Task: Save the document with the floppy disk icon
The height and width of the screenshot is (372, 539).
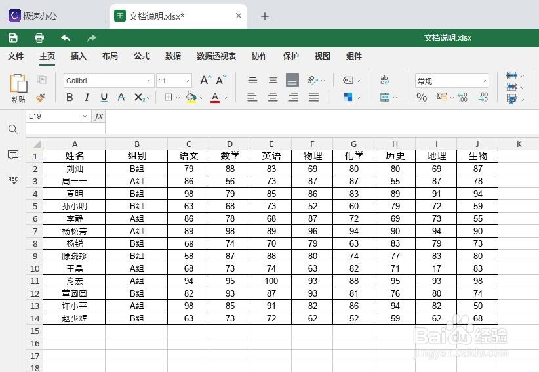Action: [13, 38]
